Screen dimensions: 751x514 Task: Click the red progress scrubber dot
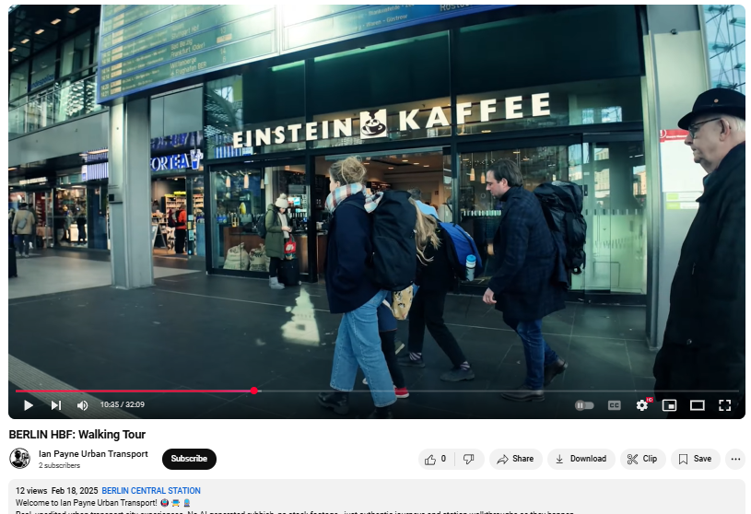point(253,391)
